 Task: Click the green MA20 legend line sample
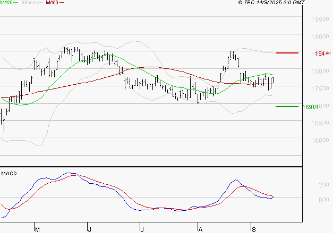tap(15, 3)
